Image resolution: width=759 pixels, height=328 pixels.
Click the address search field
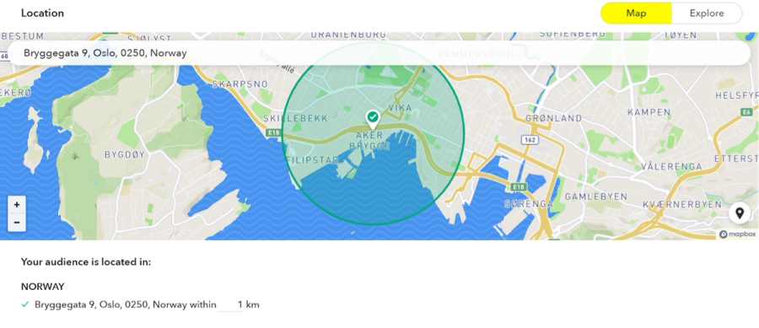tap(379, 53)
